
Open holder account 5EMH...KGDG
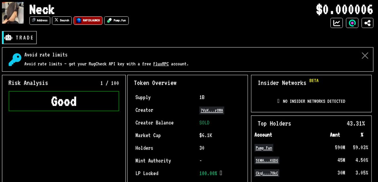click(267, 160)
